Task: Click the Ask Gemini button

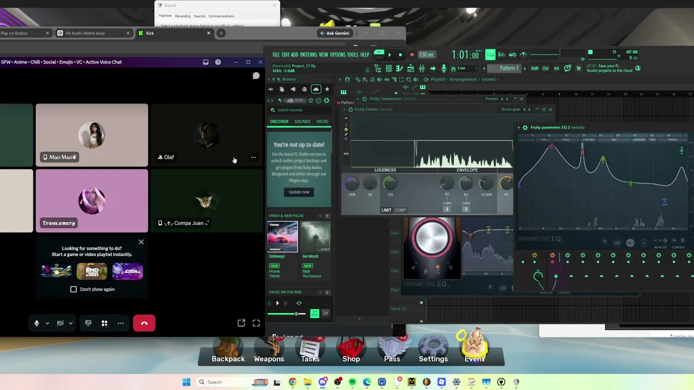Action: (x=335, y=33)
